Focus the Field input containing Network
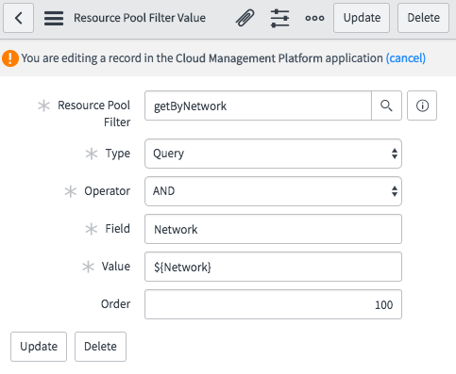456x374 pixels. (273, 229)
